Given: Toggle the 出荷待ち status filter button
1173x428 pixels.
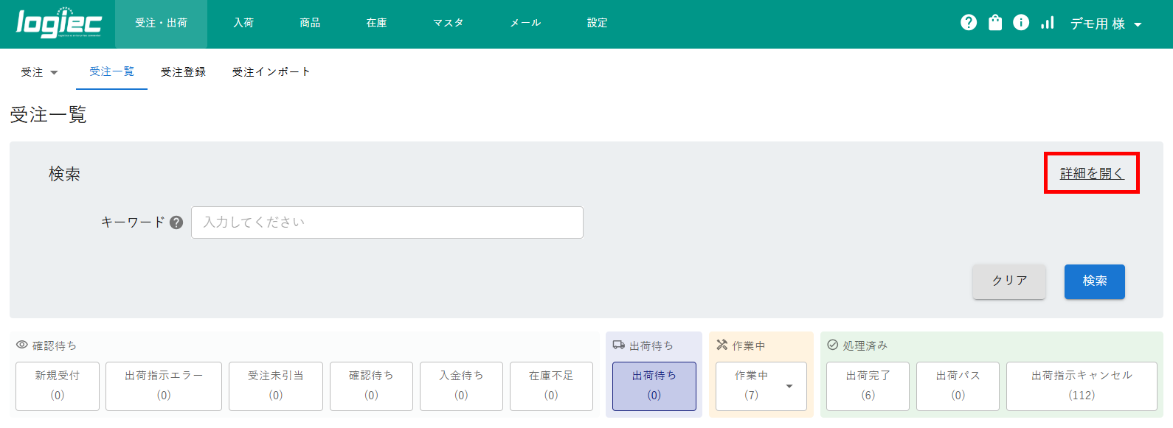Looking at the screenshot, I should (654, 385).
